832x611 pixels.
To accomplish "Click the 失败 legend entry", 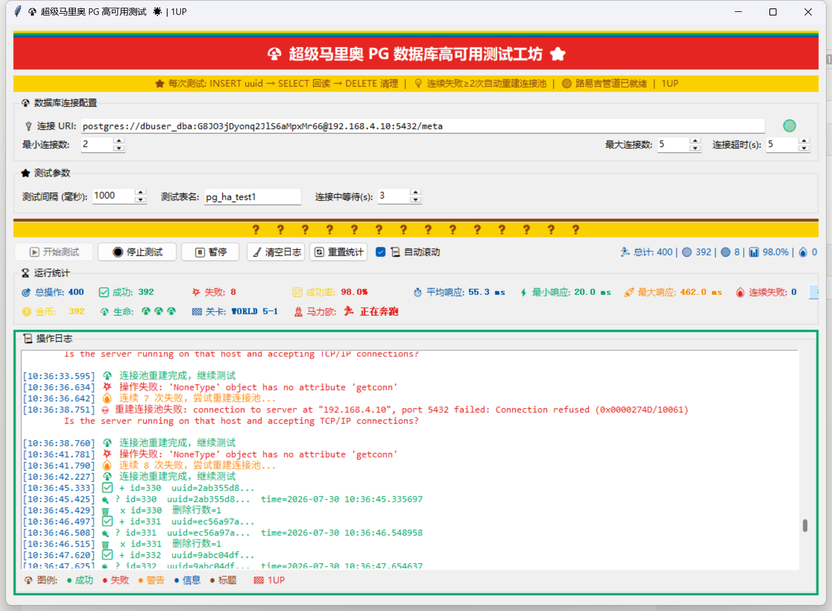I will pos(116,580).
